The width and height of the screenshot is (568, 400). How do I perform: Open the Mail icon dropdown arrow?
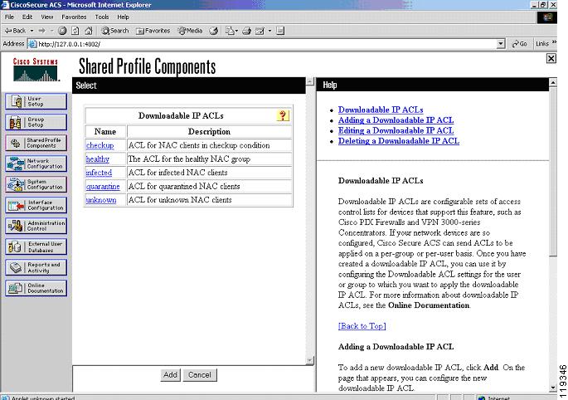(x=236, y=31)
